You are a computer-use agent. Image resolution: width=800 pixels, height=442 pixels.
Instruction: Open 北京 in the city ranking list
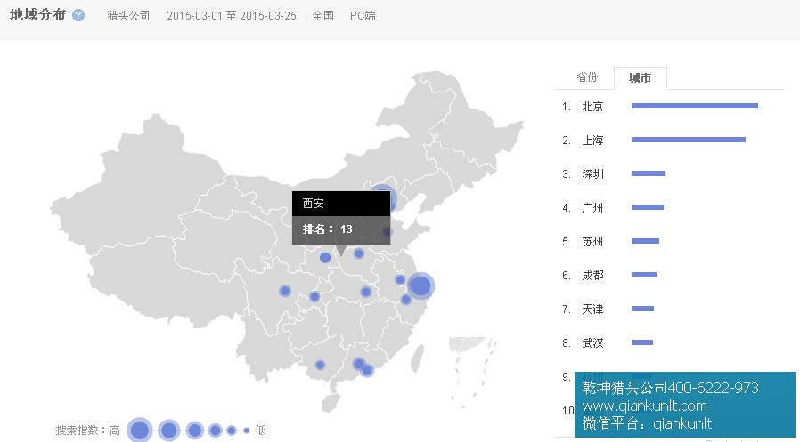pos(592,107)
